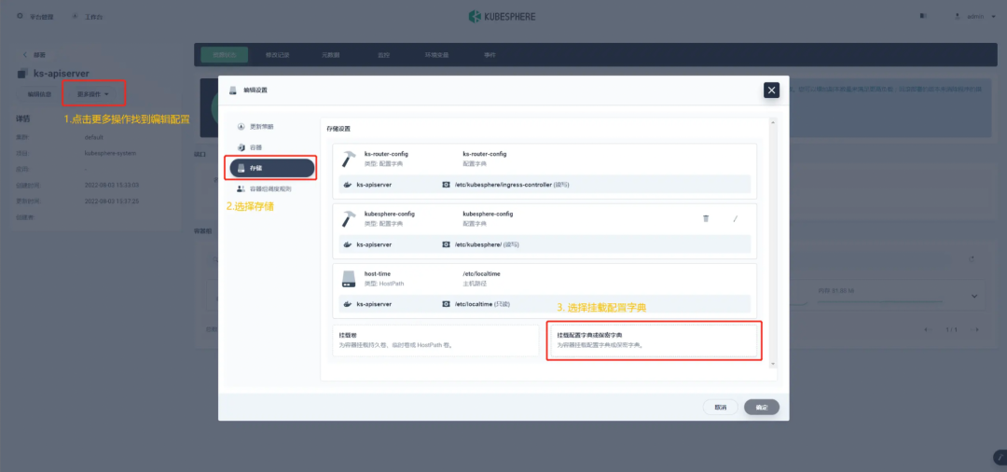The image size is (1007, 472).
Task: Click the refresh icon in background container group panel
Action: [x=972, y=258]
